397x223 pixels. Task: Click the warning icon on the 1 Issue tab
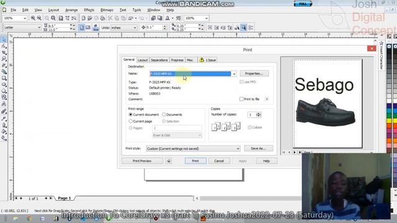(x=202, y=60)
